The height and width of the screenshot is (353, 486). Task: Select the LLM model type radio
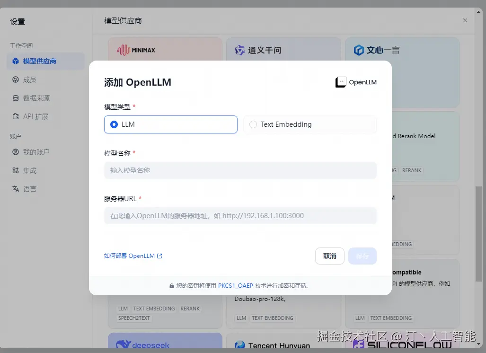171,124
